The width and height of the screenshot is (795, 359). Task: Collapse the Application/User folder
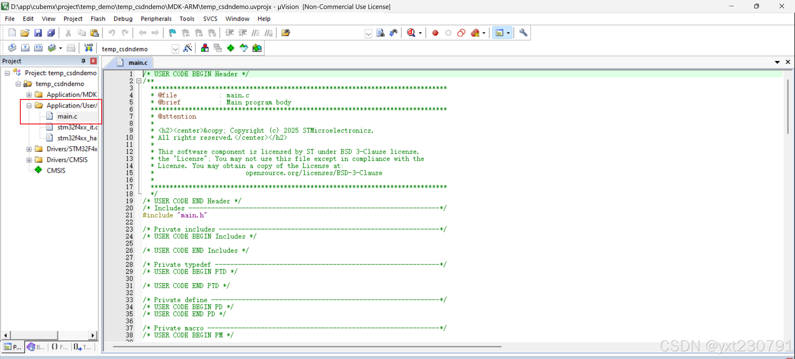(x=29, y=106)
